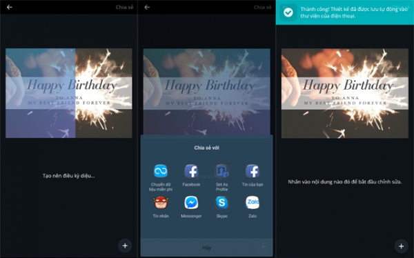Tap the success checkmark notification icon
The height and width of the screenshot is (258, 414).
click(288, 12)
